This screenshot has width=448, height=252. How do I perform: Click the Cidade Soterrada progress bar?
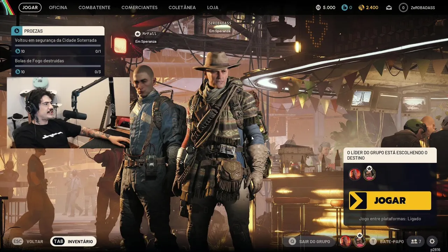(58, 45)
